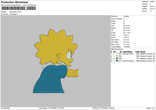The image size is (156, 110).
Task: Click the barcode under the worksheet title
Action: tap(18, 8)
